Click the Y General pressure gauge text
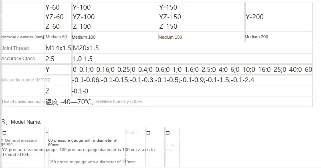The height and width of the screenshot is (168, 321). (19, 142)
